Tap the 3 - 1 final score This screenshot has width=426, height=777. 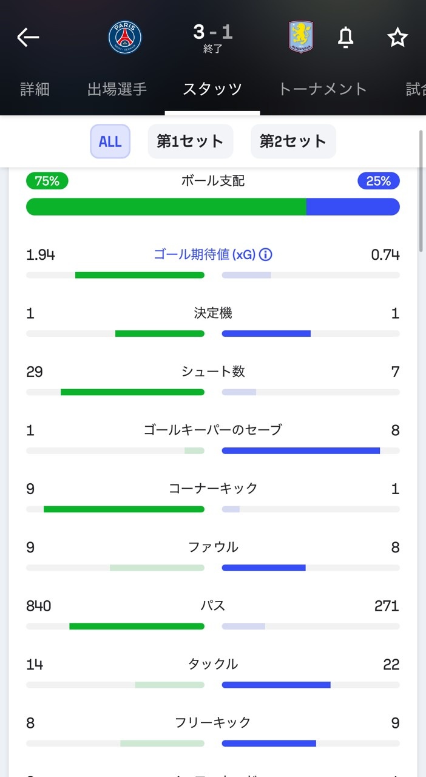pos(213,32)
